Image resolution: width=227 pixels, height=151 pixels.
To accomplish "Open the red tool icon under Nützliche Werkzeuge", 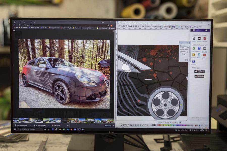I will pos(205,38).
